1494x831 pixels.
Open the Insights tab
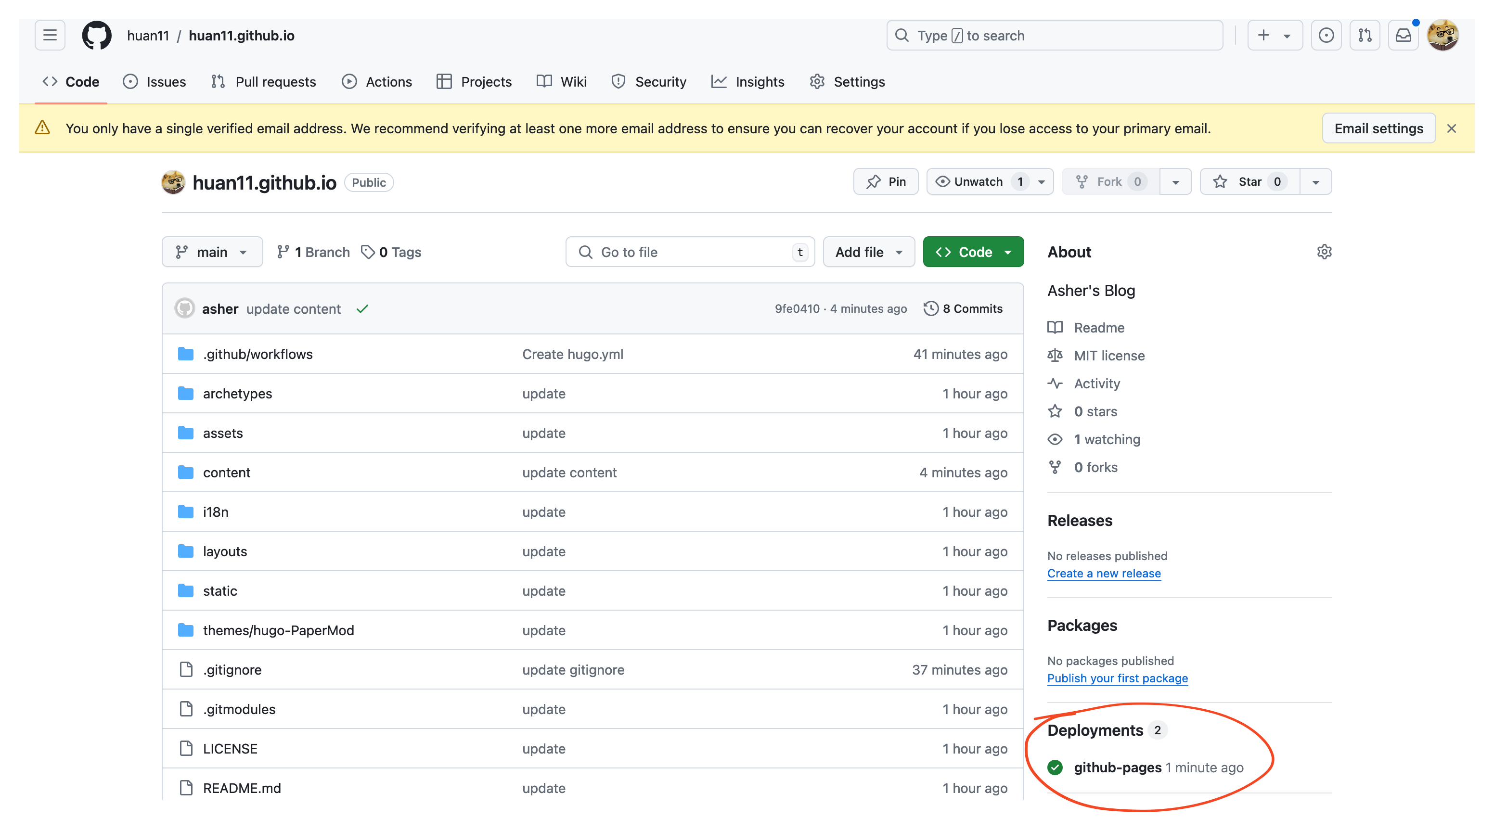[747, 82]
